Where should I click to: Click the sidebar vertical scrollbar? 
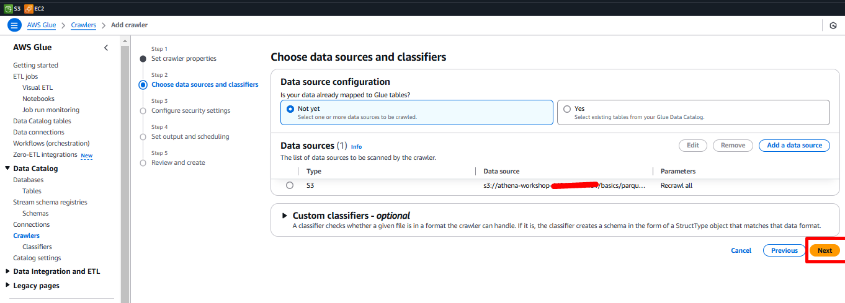[x=125, y=167]
